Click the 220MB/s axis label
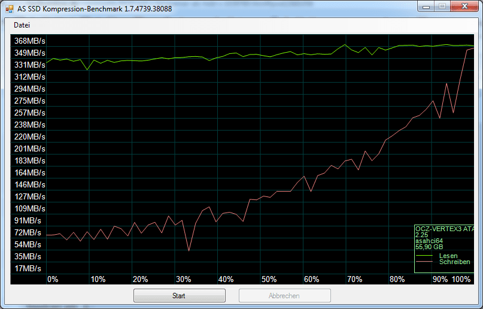Viewport: 483px width, 309px height. point(29,137)
